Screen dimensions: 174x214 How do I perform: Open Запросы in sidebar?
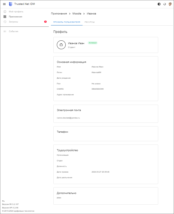tap(13, 22)
